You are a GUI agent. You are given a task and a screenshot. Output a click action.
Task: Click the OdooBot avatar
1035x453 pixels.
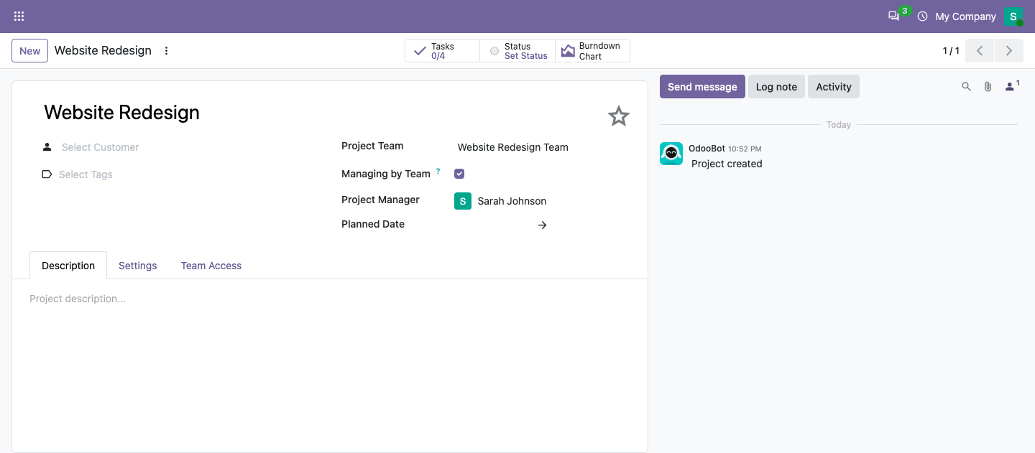(671, 154)
